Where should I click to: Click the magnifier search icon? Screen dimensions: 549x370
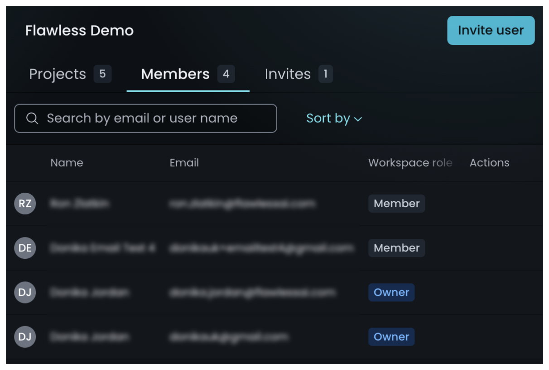(x=32, y=119)
